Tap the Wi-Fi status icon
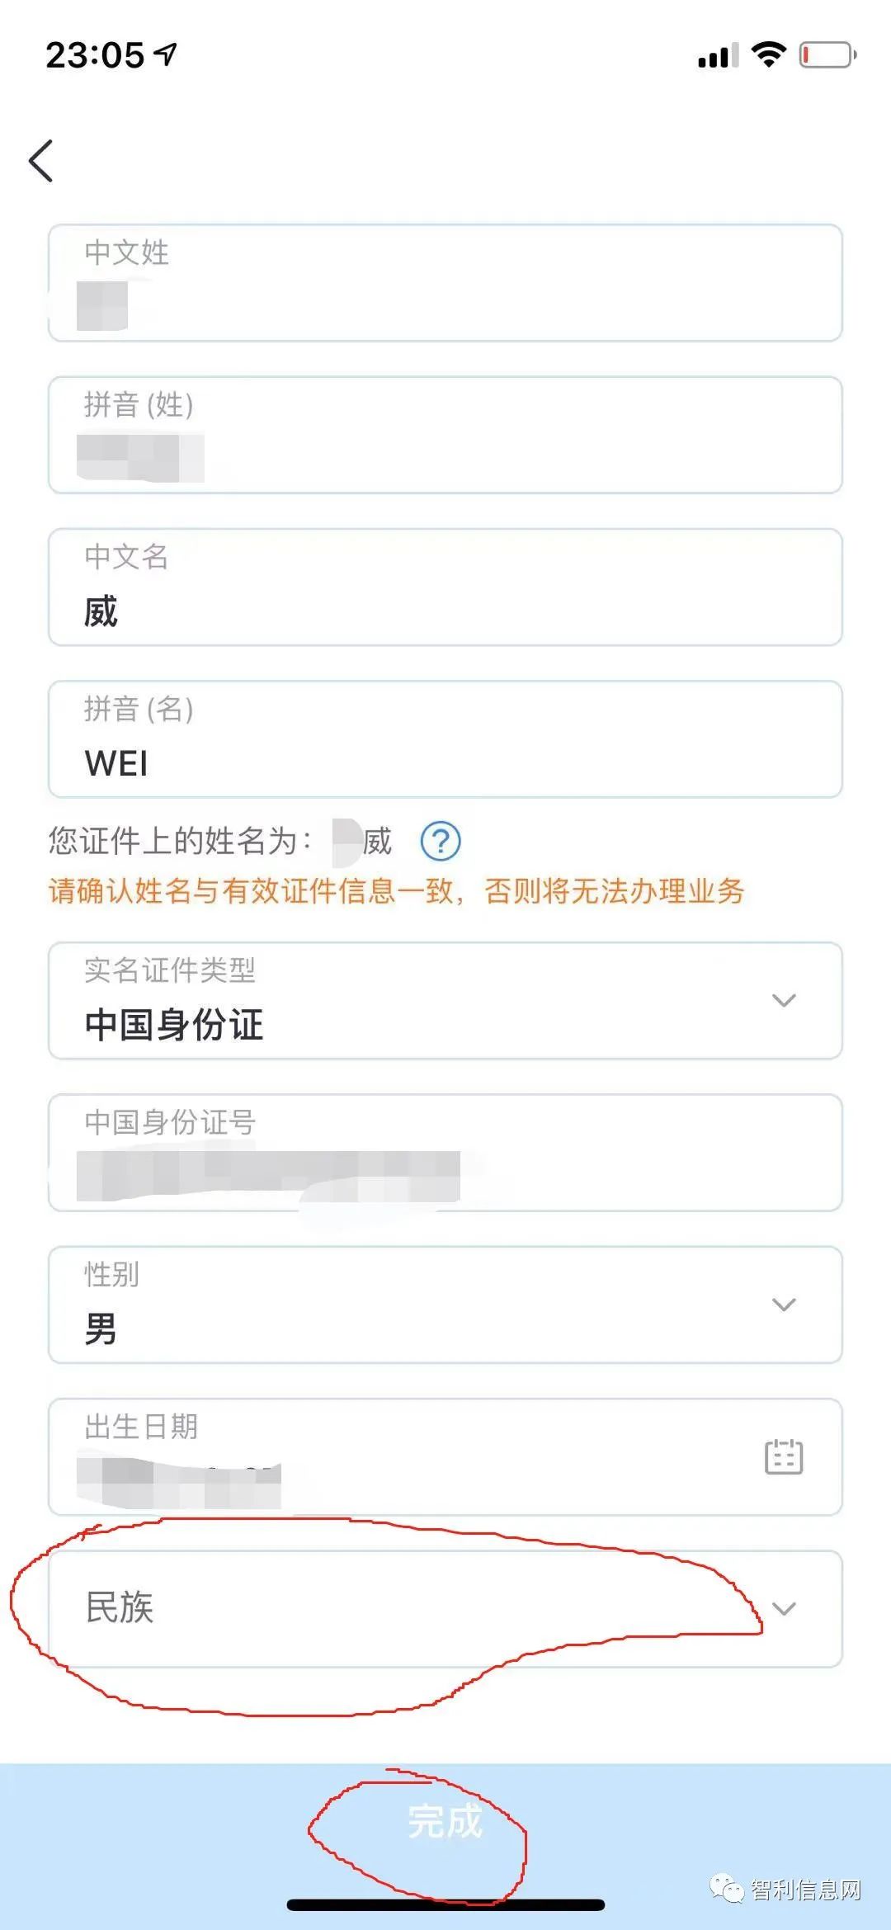 click(768, 54)
